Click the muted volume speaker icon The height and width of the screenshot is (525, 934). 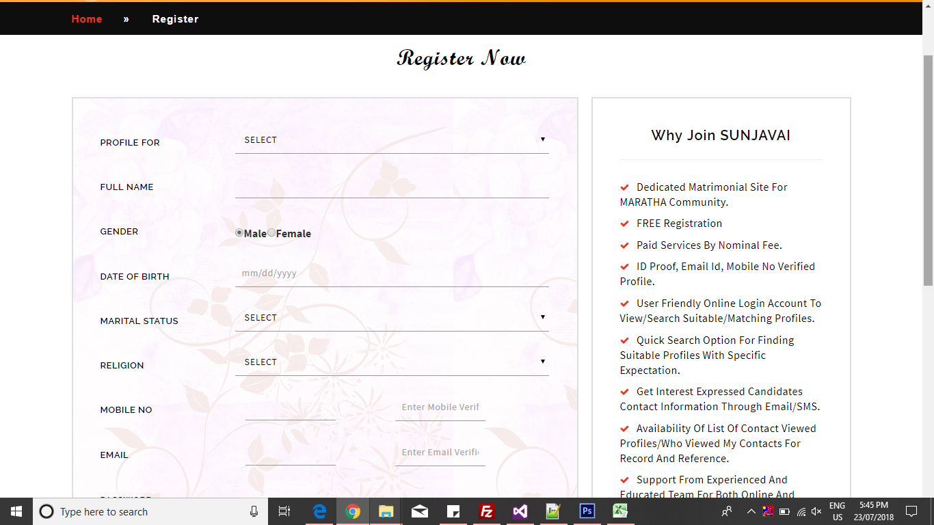point(816,511)
